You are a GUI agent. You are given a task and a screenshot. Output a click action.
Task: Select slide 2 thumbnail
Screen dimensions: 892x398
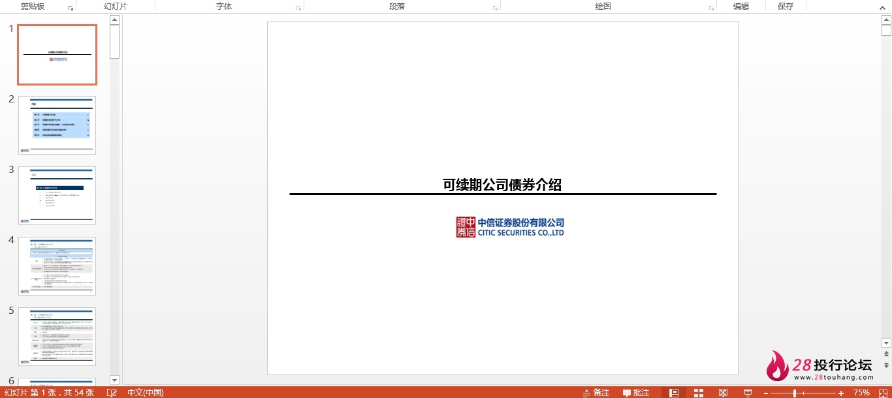point(57,125)
